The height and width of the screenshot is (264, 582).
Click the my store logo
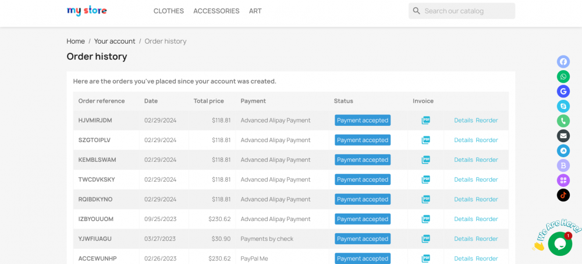pyautogui.click(x=87, y=11)
